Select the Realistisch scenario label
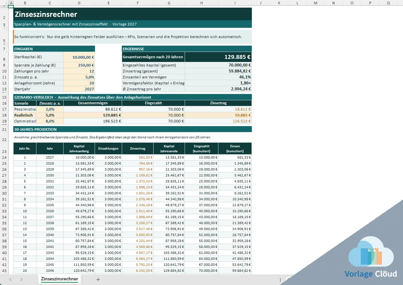The height and width of the screenshot is (285, 403). [x=25, y=115]
